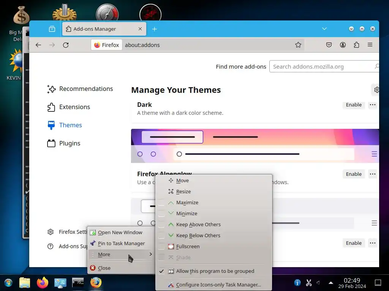389x291 pixels.
Task: Add a new tab with plus button
Action: coord(154,29)
